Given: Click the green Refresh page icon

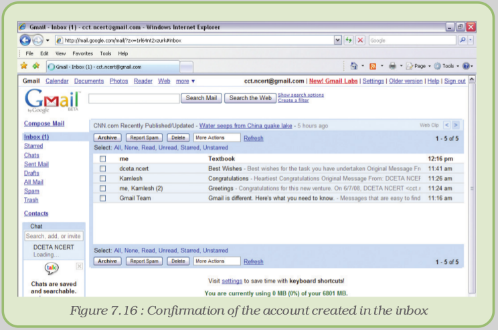Looking at the screenshot, I should [349, 40].
